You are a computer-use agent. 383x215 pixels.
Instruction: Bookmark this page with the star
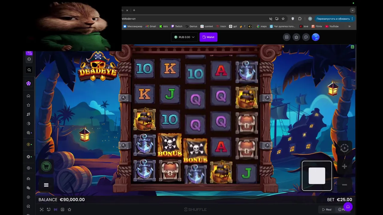point(283,19)
